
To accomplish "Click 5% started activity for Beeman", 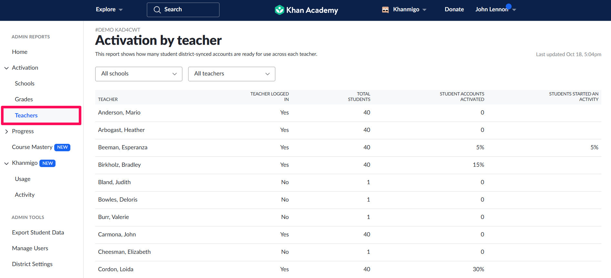I will 594,147.
